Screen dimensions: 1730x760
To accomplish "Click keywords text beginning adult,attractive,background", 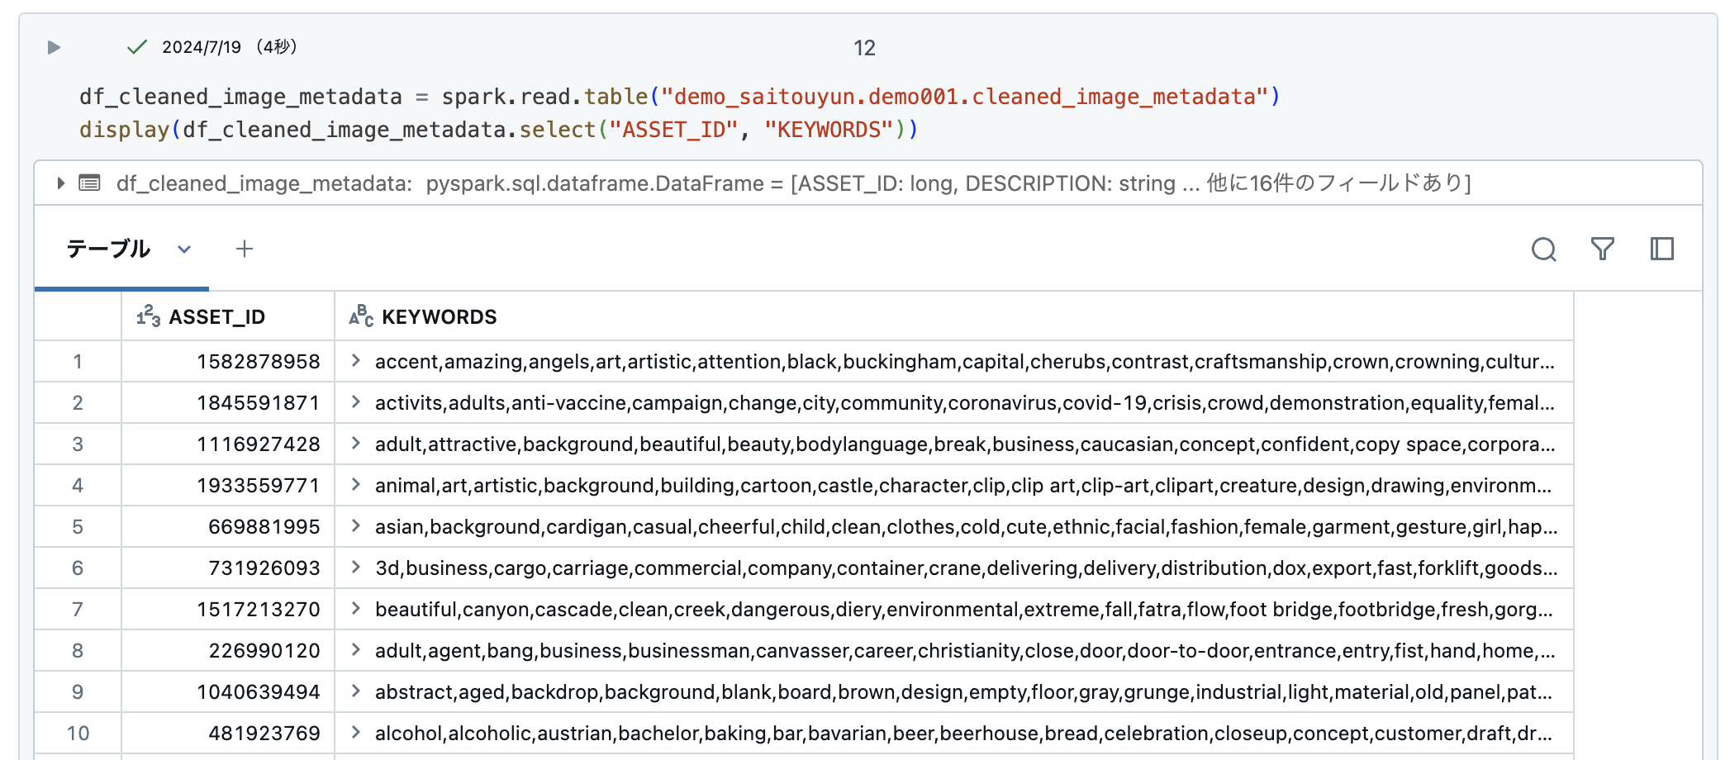I will pos(965,444).
